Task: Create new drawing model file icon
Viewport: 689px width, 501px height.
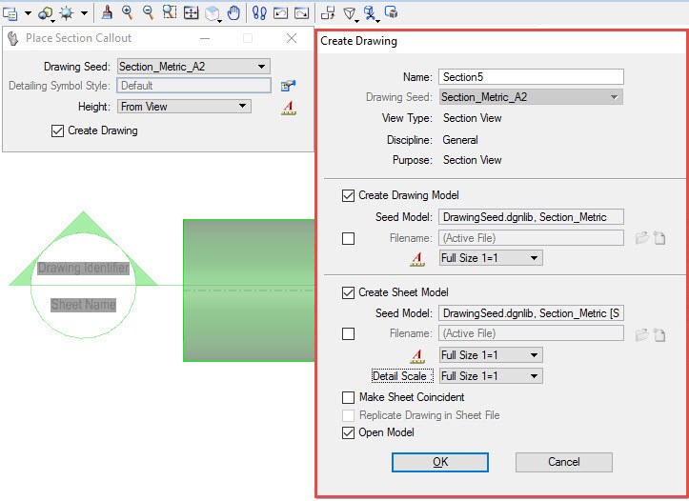Action: point(659,238)
